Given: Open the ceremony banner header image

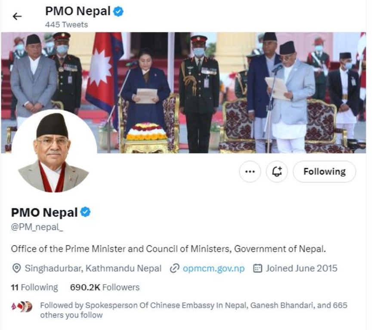Looking at the screenshot, I should click(183, 92).
